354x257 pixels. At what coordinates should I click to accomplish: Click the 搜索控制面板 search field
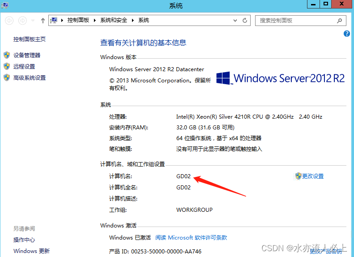click(295, 21)
